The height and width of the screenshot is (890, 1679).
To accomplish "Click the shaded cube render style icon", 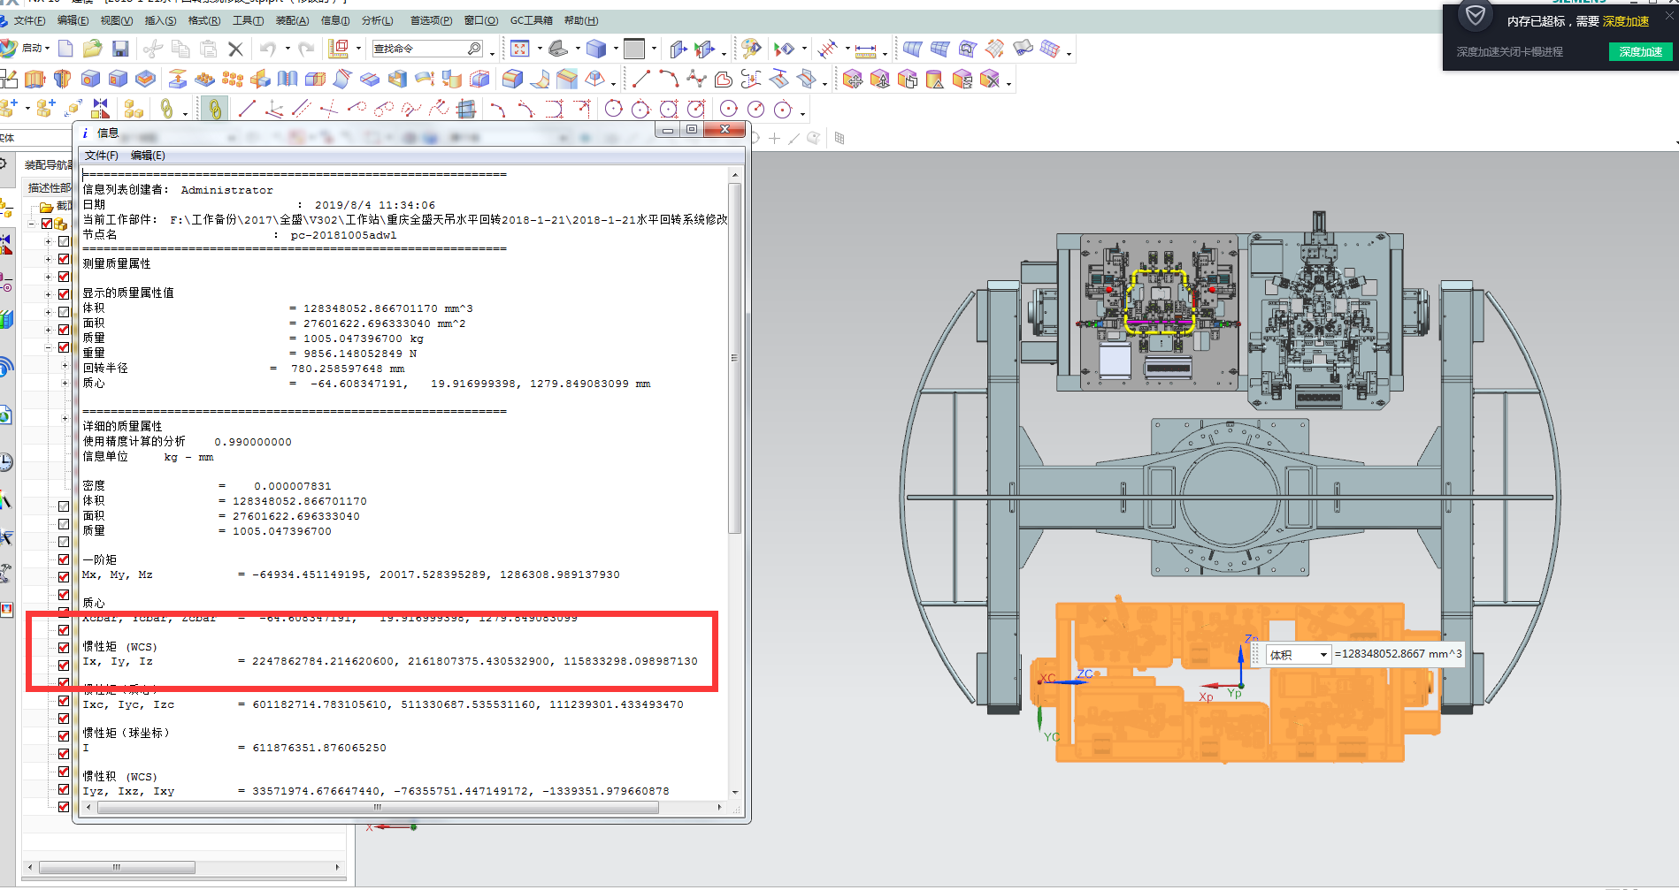I will point(596,49).
